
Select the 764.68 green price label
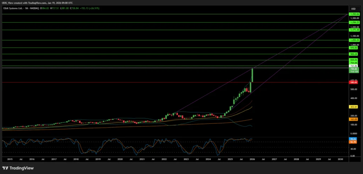(353, 63)
